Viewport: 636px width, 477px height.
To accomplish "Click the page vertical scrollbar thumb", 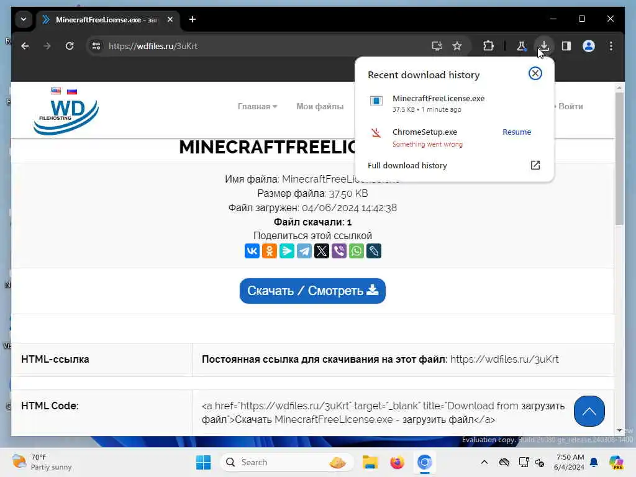I will pos(619,158).
